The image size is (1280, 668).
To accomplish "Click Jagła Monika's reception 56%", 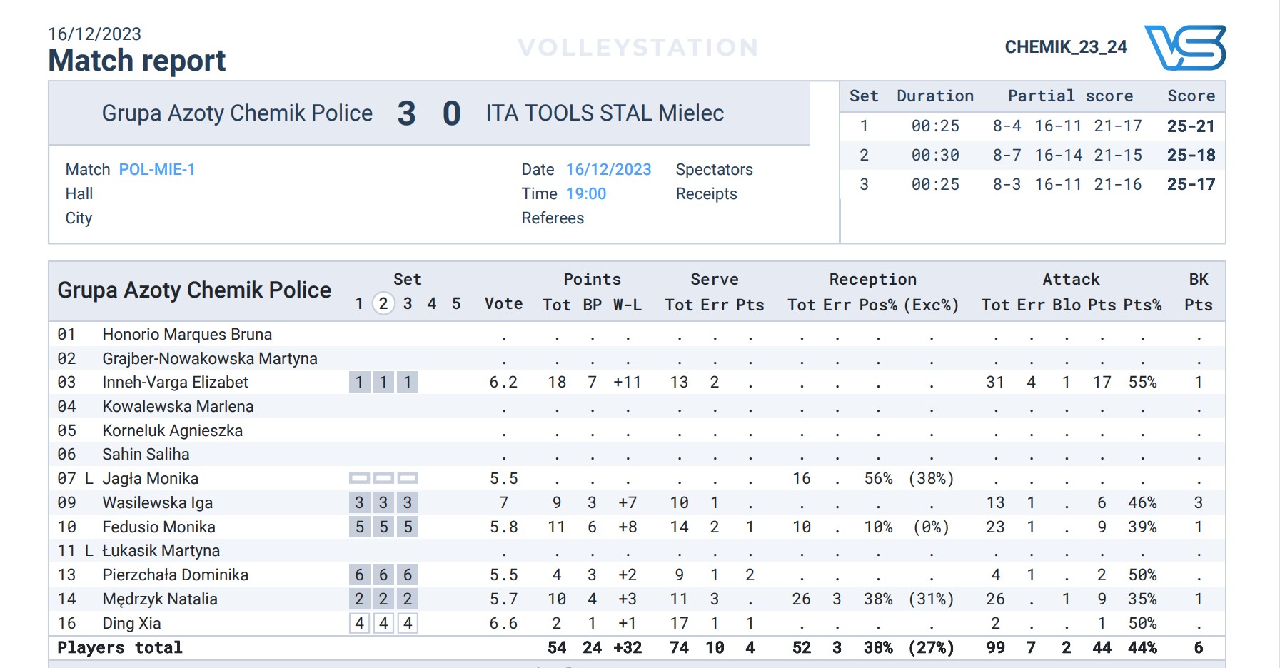I will 878,479.
